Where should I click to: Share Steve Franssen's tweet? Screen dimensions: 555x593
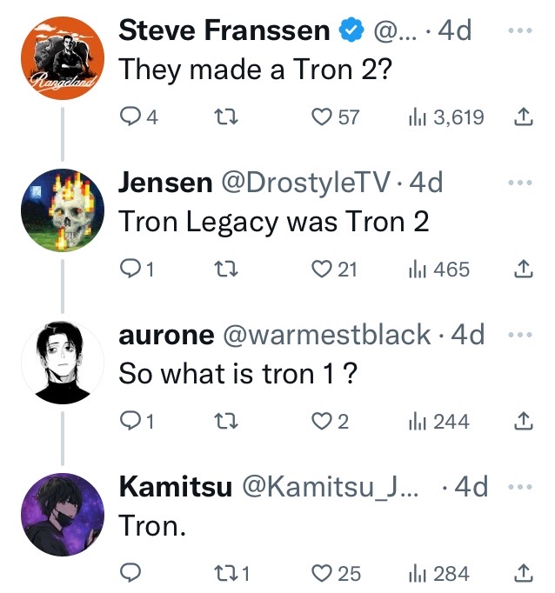(x=523, y=117)
